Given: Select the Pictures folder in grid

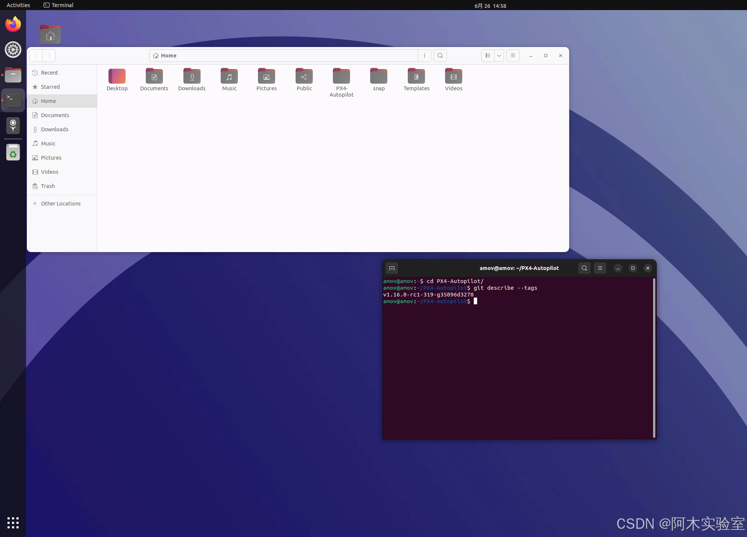Looking at the screenshot, I should tap(267, 80).
